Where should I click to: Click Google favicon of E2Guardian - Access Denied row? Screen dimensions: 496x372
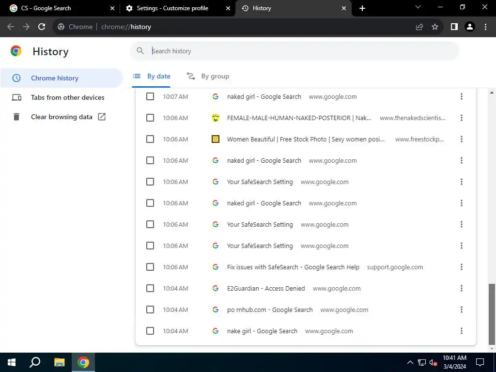[216, 288]
